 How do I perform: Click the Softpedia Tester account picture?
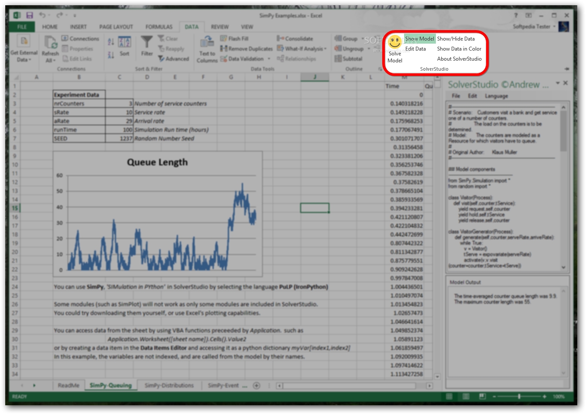pyautogui.click(x=564, y=26)
